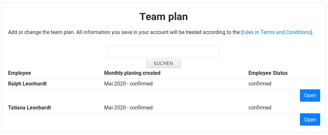Click Ralph's Mai 2020 - confirmed planning entry

128,84
